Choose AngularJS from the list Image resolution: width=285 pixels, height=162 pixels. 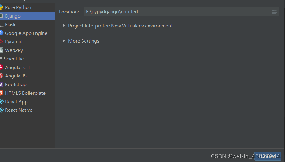27,76
